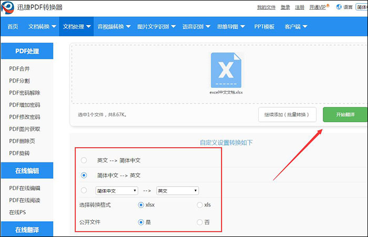Set 公开文件 to 是
The height and width of the screenshot is (237, 368).
pyautogui.click(x=141, y=222)
